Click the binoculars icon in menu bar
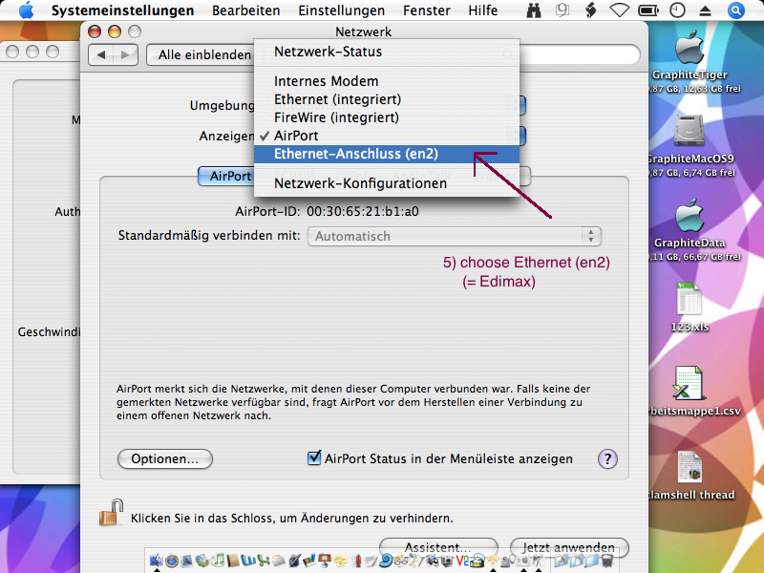The height and width of the screenshot is (573, 764). pos(534,10)
